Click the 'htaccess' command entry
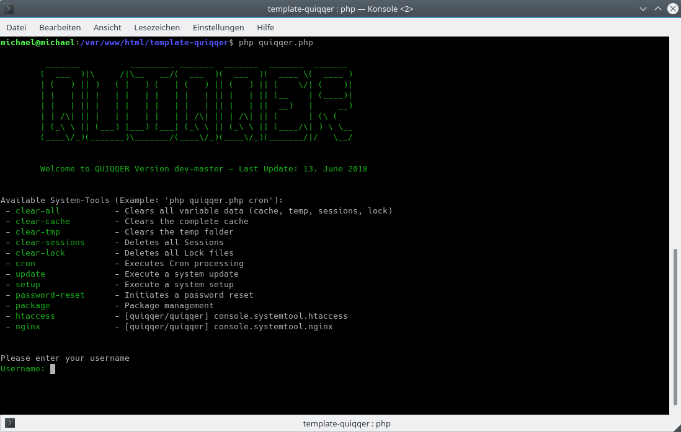This screenshot has height=432, width=681. coord(35,316)
